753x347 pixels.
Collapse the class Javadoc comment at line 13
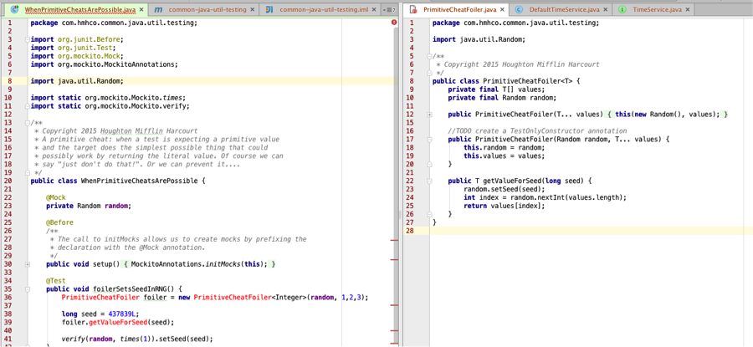click(28, 122)
